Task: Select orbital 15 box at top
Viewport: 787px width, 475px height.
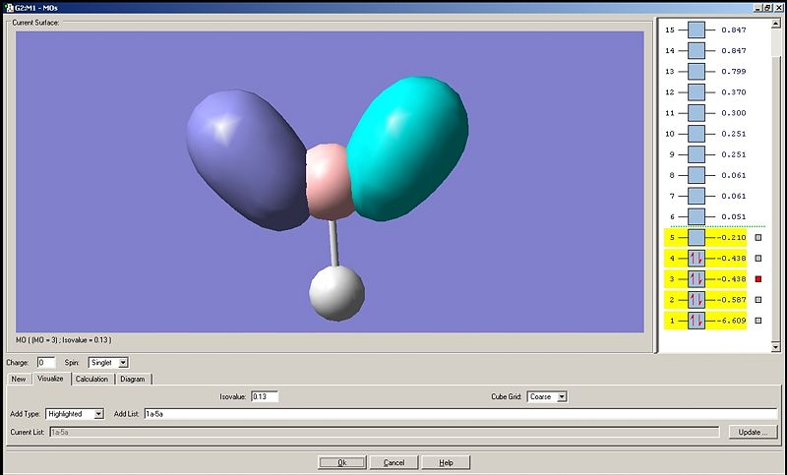Action: [x=696, y=30]
